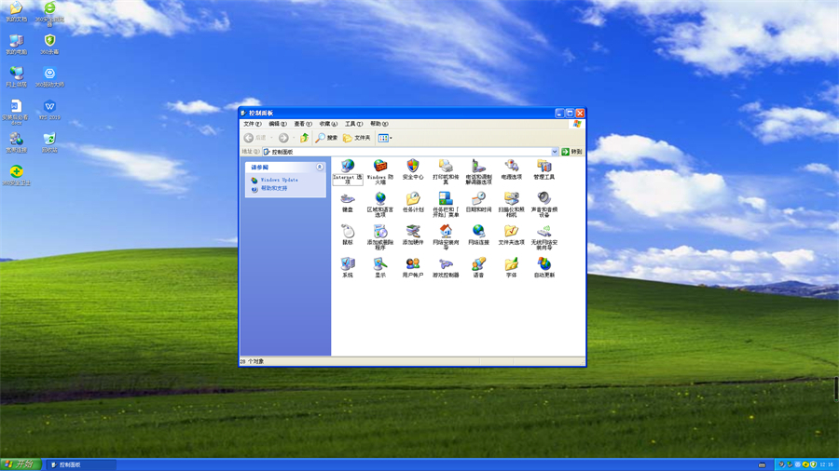
Task: Open the Views dropdown in toolbar
Action: coord(385,138)
